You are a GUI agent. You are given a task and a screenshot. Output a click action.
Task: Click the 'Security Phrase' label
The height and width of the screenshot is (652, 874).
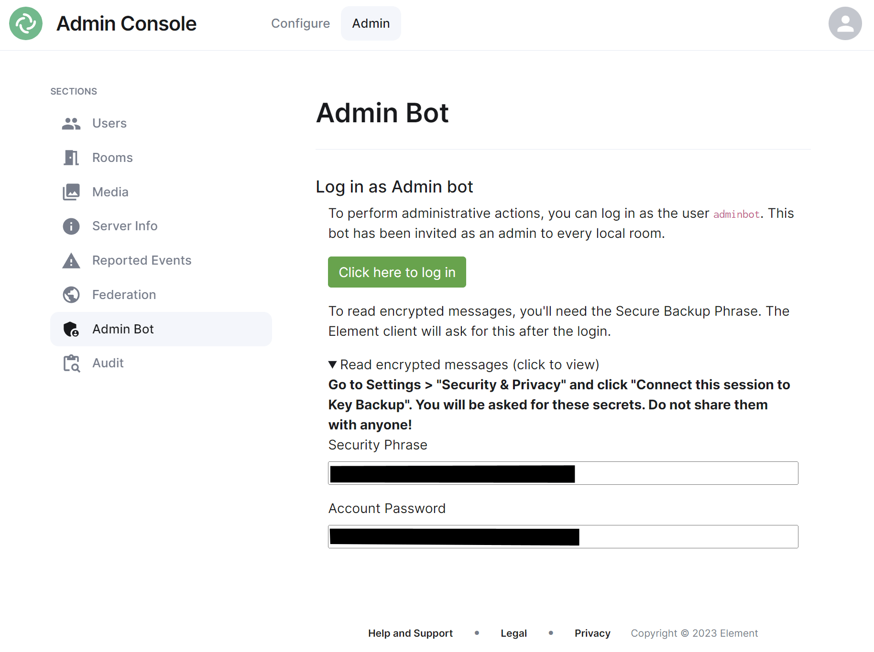[x=378, y=445]
